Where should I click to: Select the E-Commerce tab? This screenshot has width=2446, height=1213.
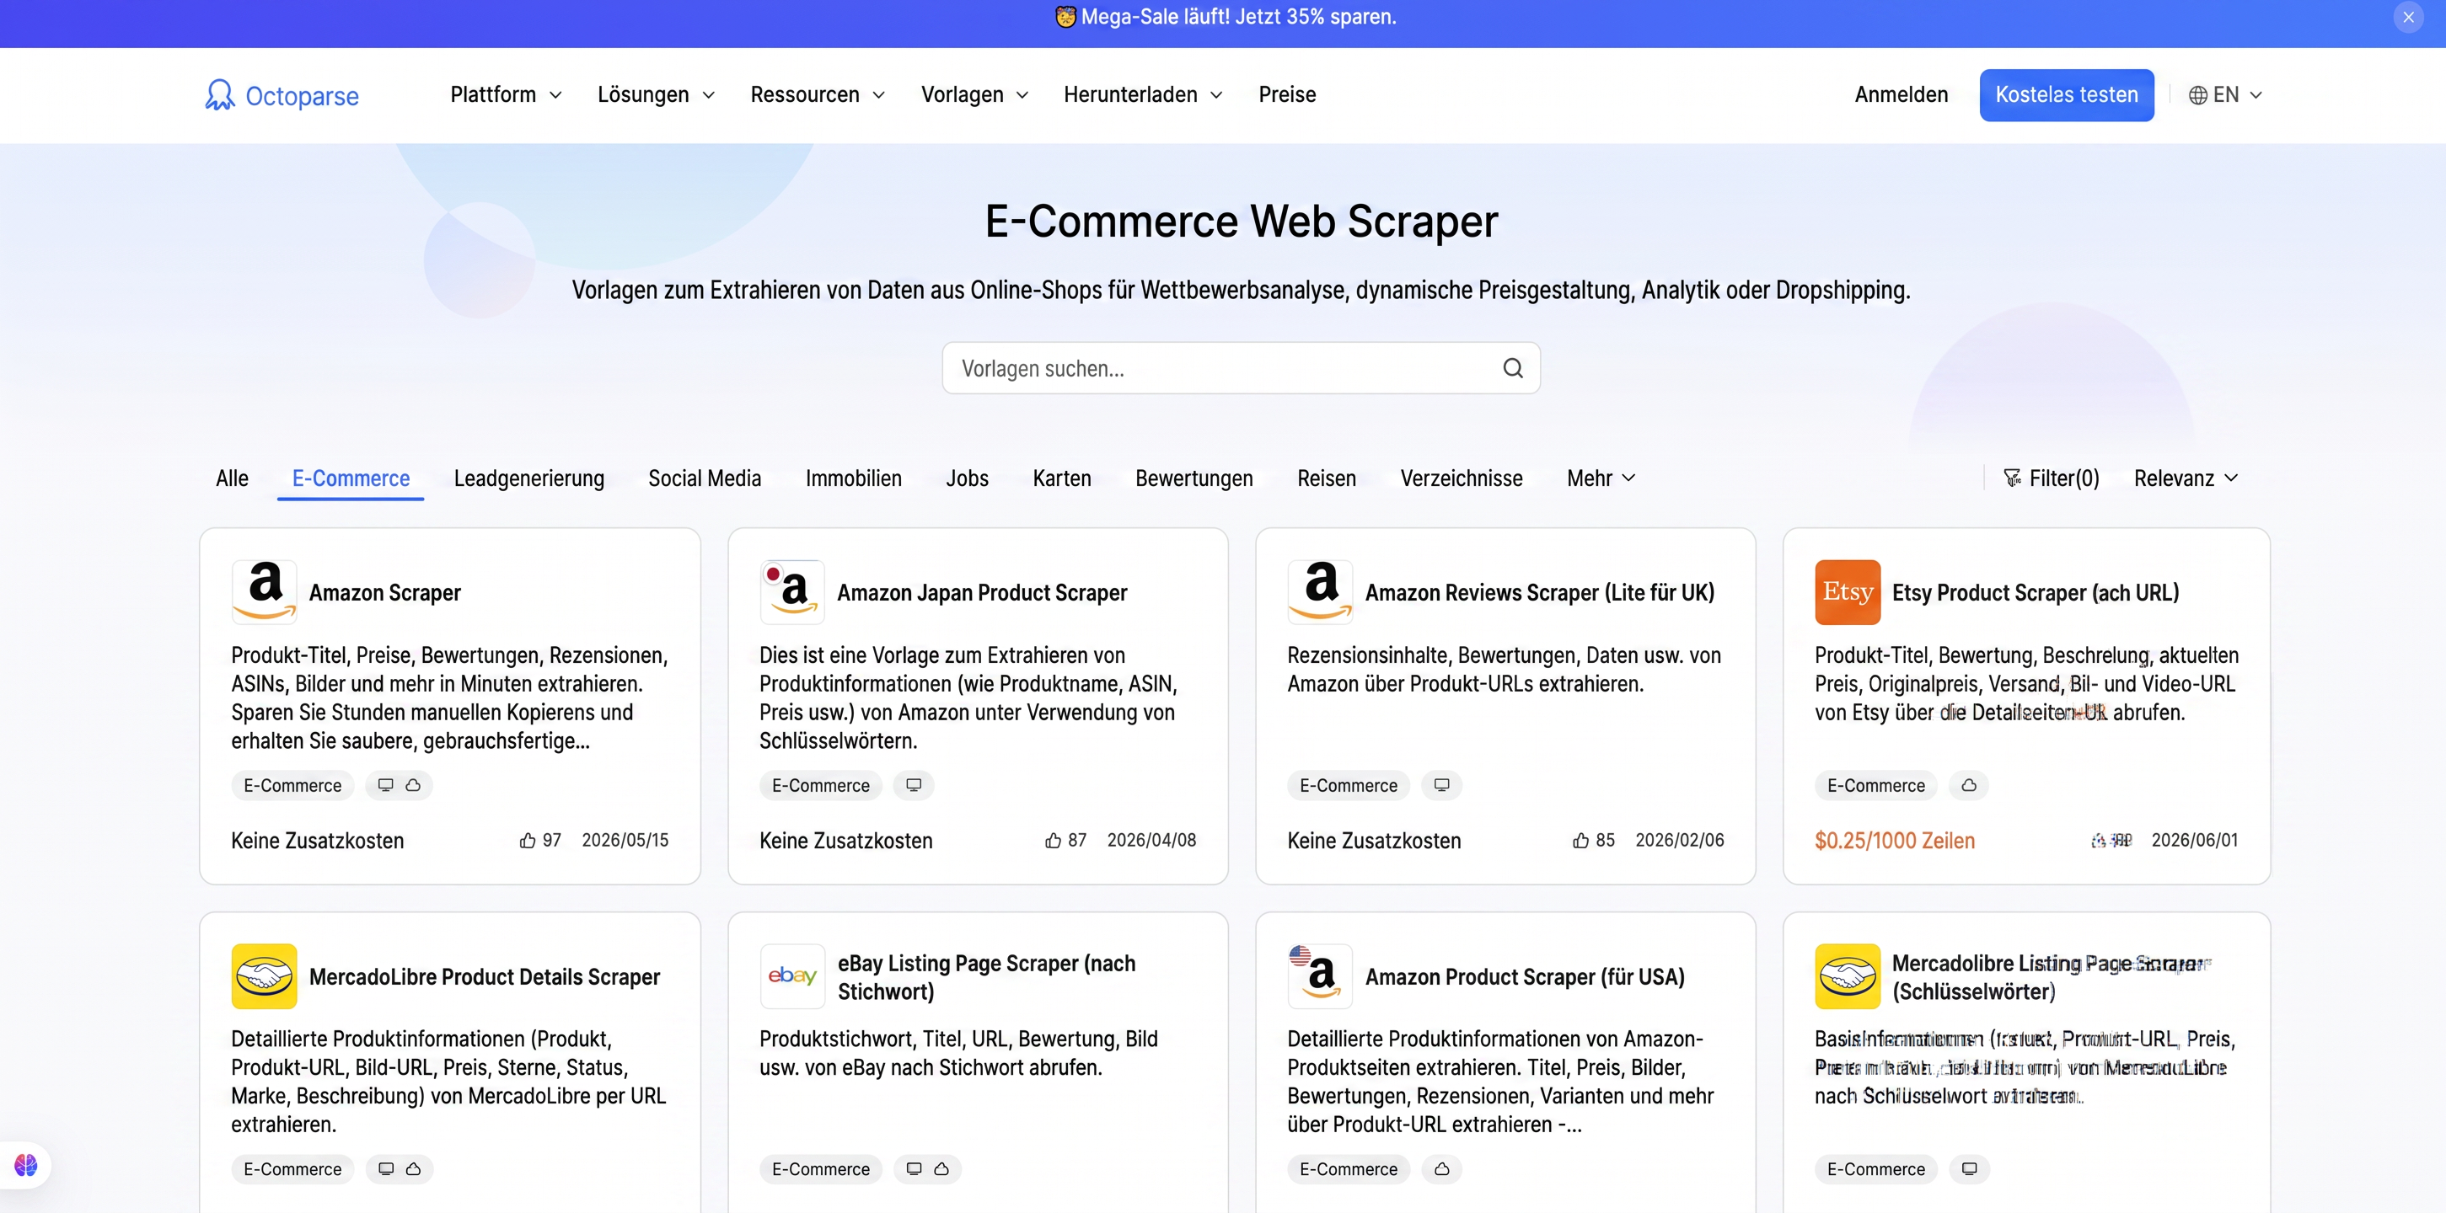[351, 478]
